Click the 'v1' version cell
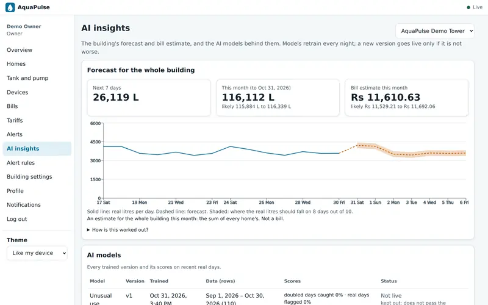Image resolution: width=488 pixels, height=305 pixels. click(x=129, y=296)
